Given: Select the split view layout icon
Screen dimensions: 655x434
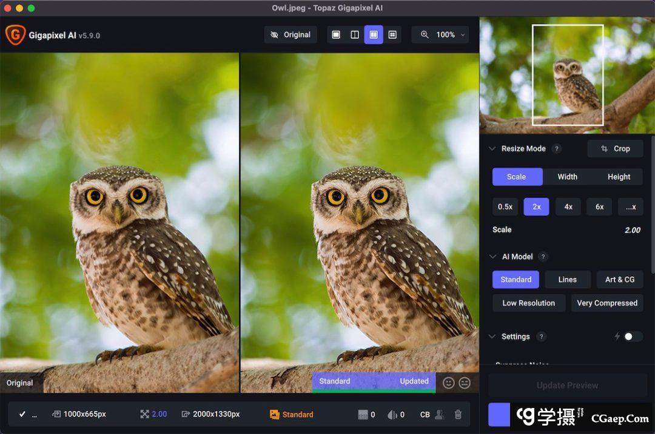Looking at the screenshot, I should coord(355,35).
